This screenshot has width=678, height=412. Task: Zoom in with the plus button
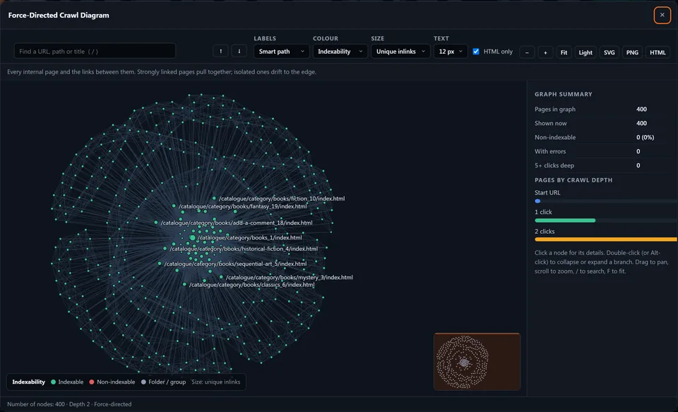click(545, 52)
